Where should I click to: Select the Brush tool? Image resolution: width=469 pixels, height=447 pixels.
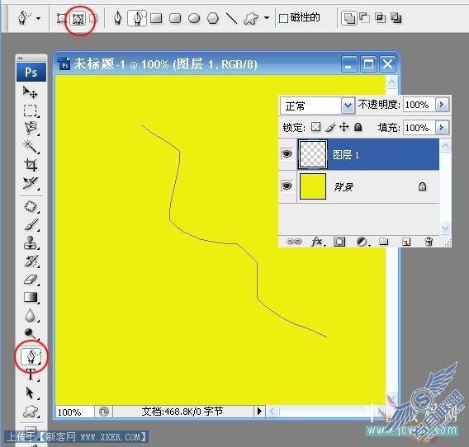31,224
